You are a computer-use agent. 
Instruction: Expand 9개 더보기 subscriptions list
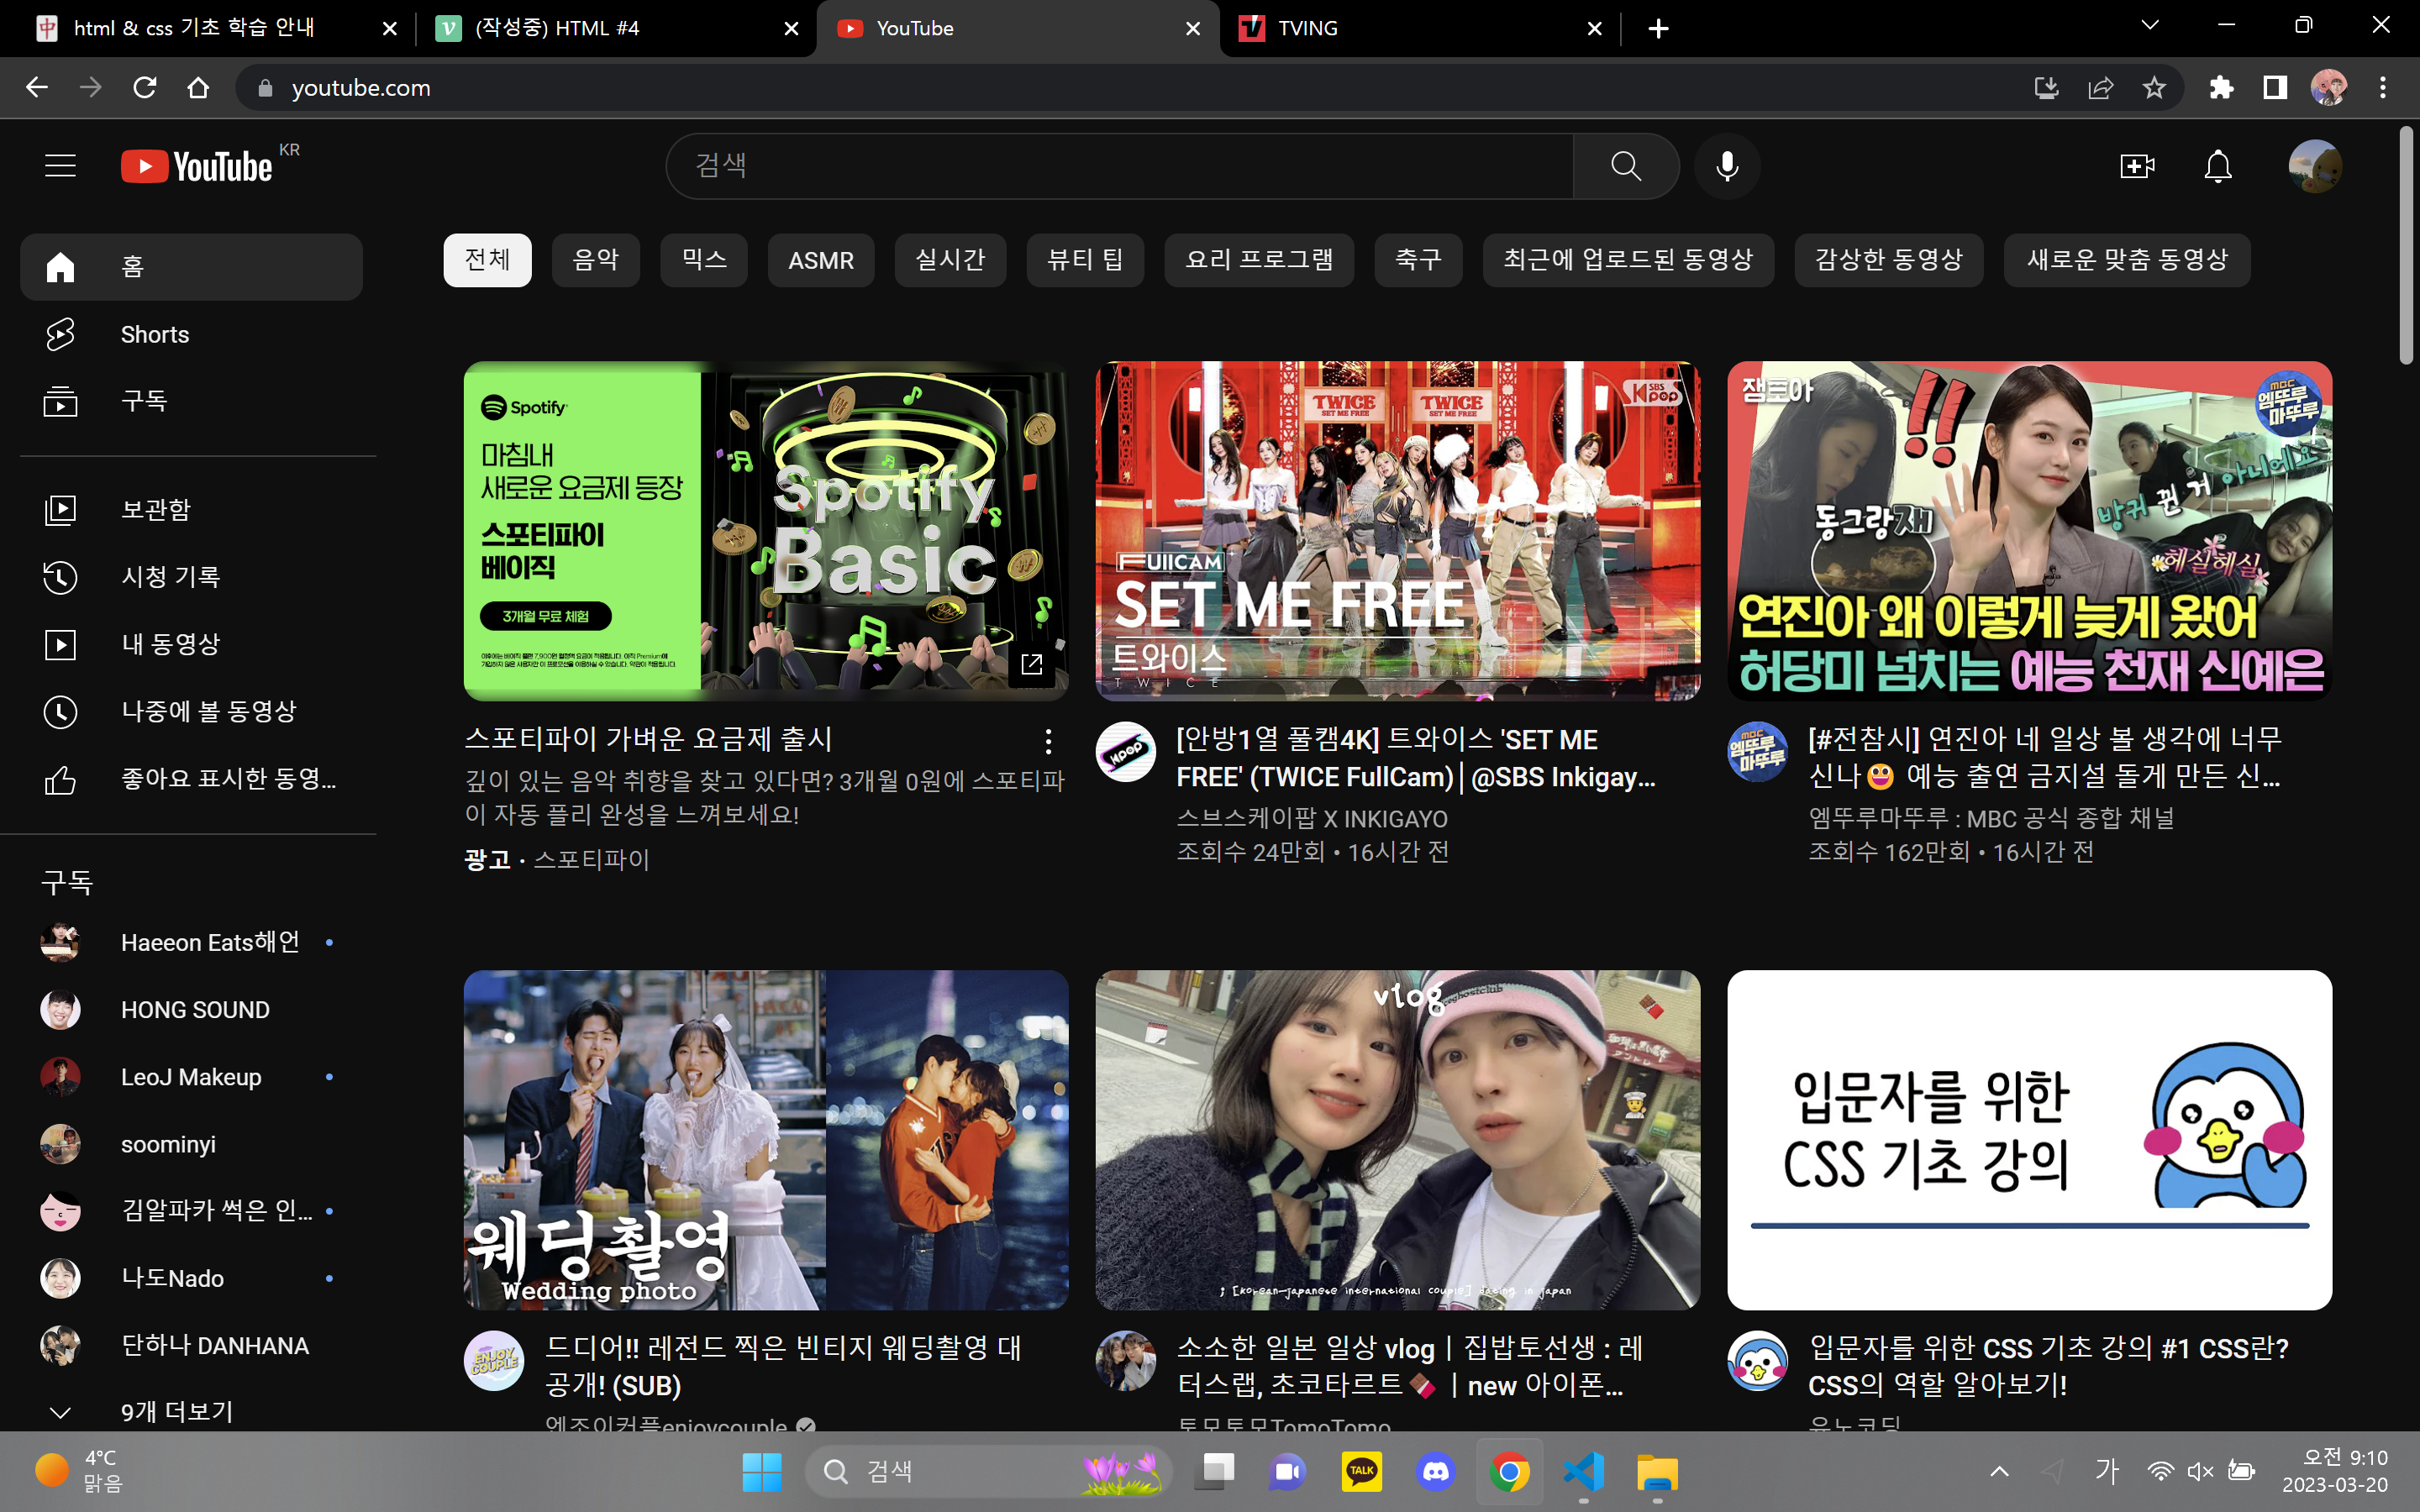pyautogui.click(x=176, y=1411)
